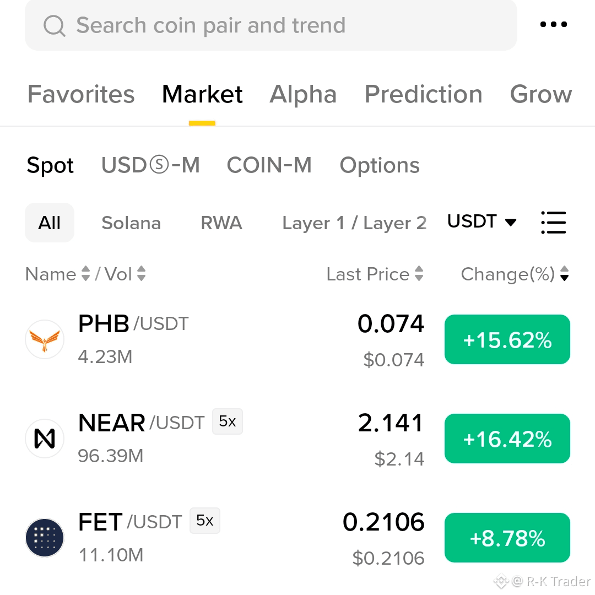Focus the search coin pair field
Screen dimensions: 595x595
[x=271, y=25]
